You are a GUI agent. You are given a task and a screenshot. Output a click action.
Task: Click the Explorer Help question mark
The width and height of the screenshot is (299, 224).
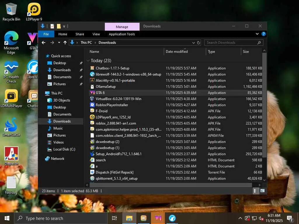click(264, 34)
